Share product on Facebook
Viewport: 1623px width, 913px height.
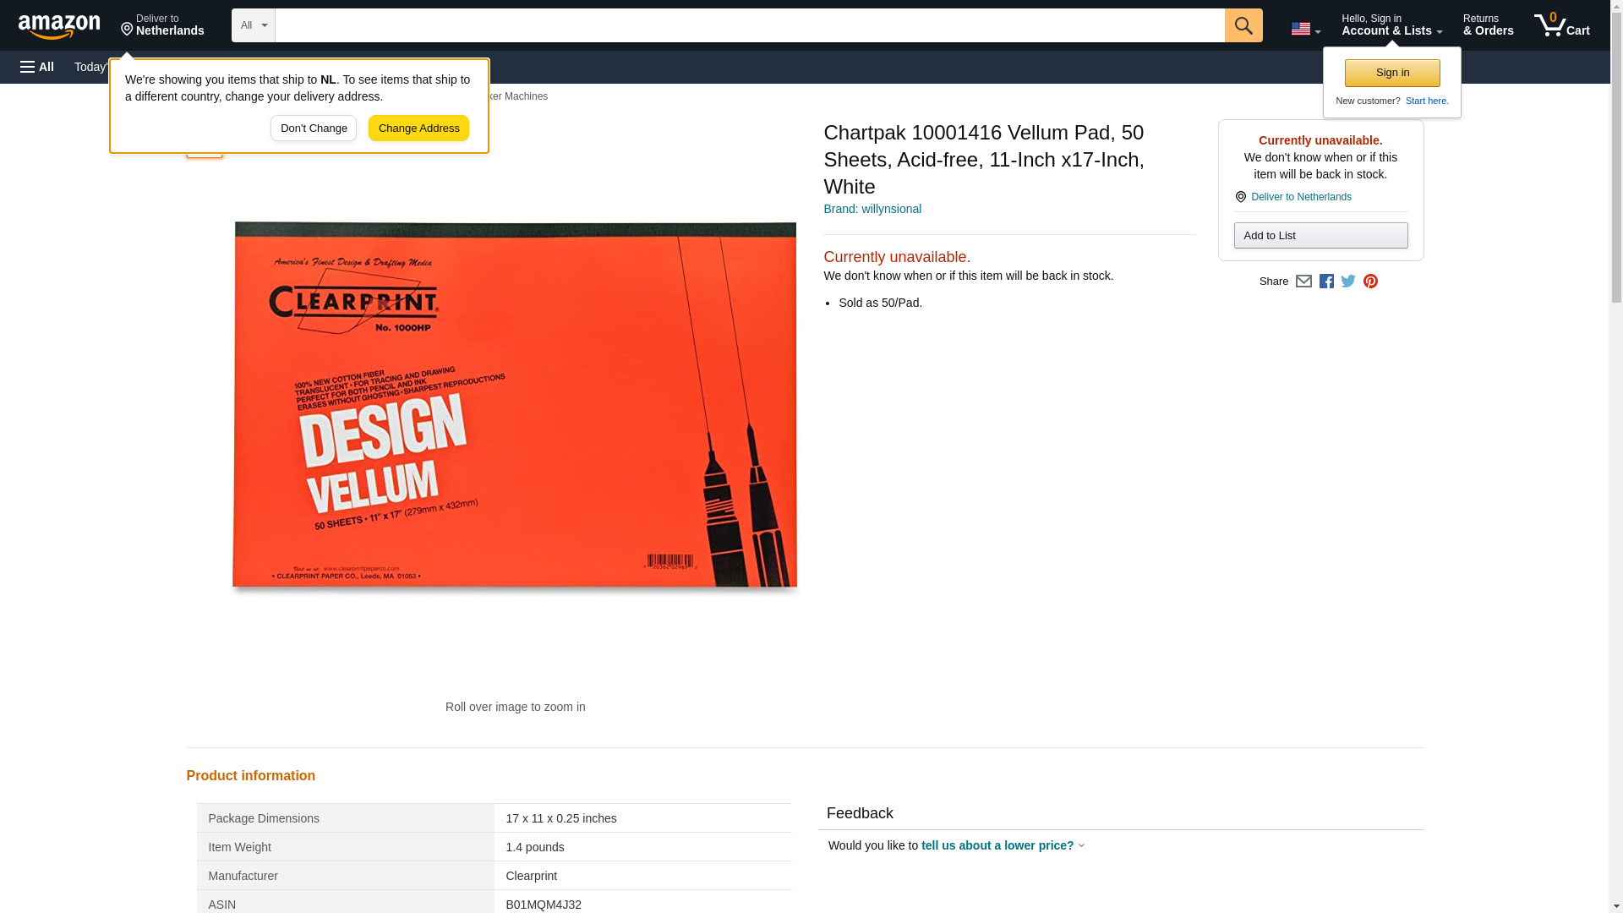pos(1326,282)
